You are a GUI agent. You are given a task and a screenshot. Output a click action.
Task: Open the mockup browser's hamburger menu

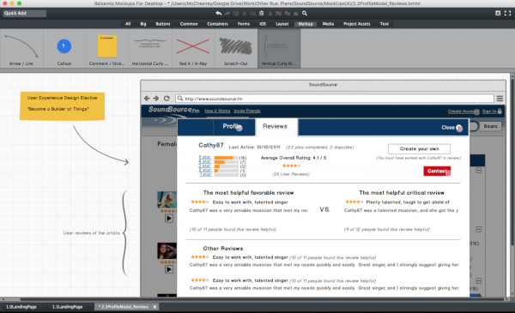[x=500, y=99]
